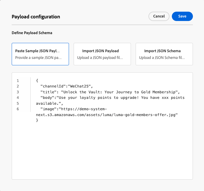The height and width of the screenshot is (191, 204).
Task: Click the amazonaws.com URL continuation line
Action: tap(107, 115)
